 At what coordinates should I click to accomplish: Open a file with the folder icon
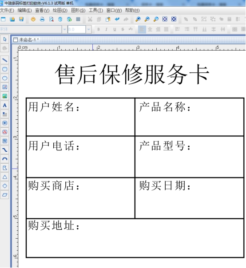12,19
